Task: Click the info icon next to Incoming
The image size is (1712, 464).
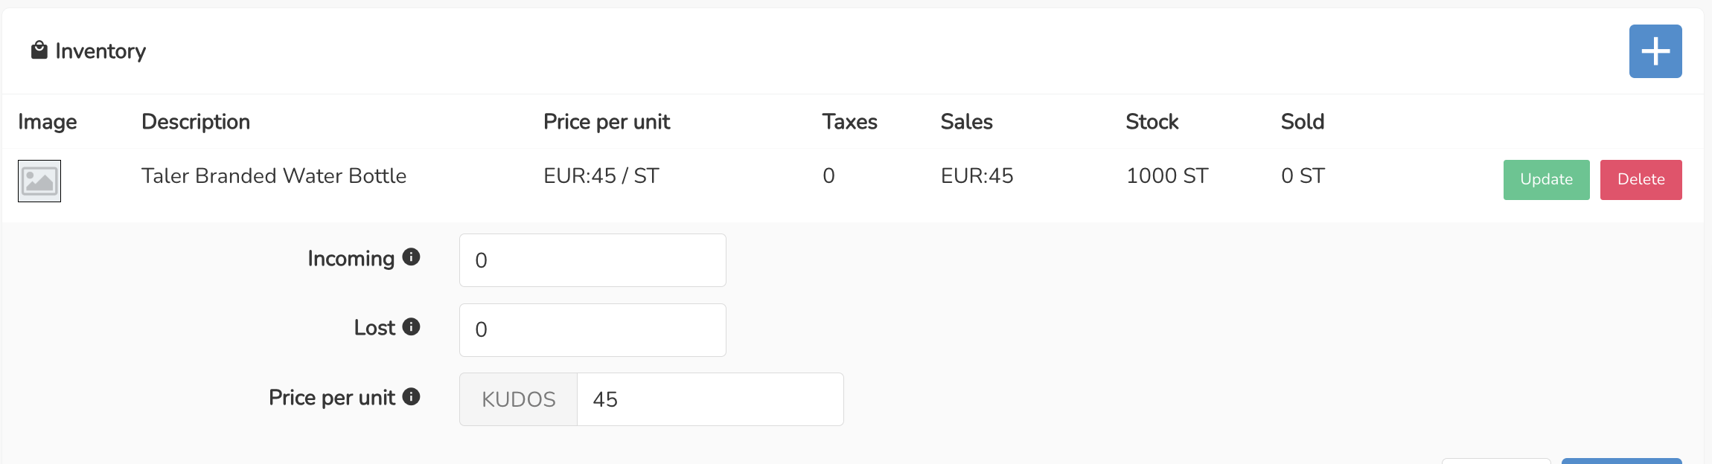Action: [411, 257]
